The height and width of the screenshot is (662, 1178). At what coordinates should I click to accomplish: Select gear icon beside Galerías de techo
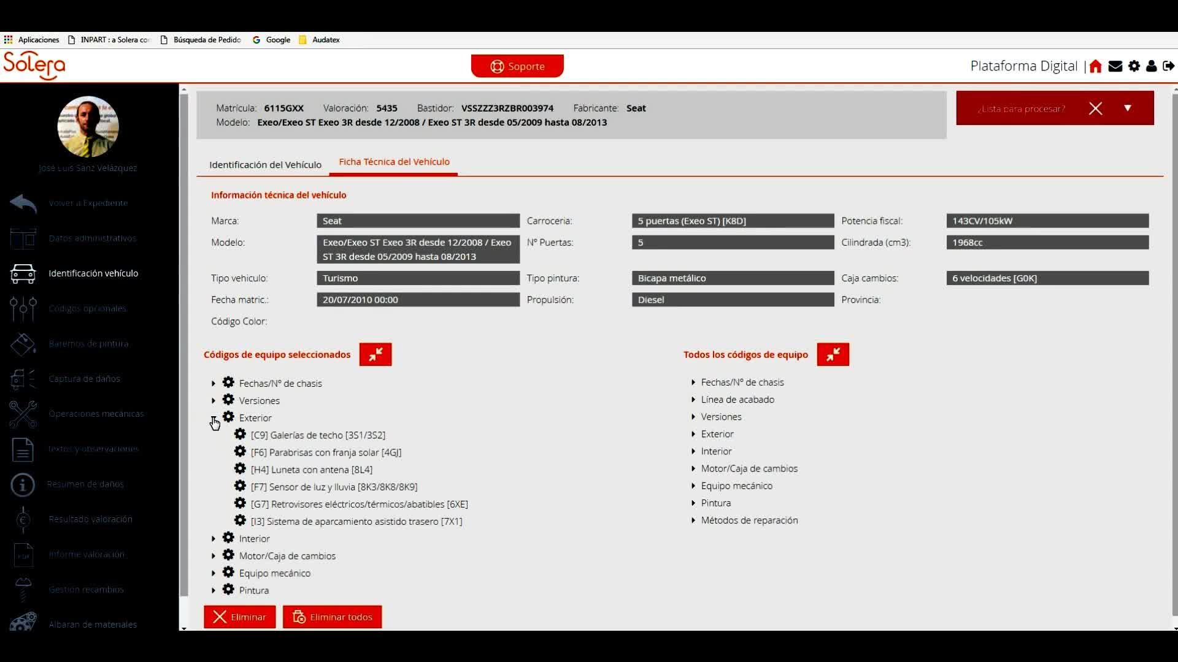(240, 435)
